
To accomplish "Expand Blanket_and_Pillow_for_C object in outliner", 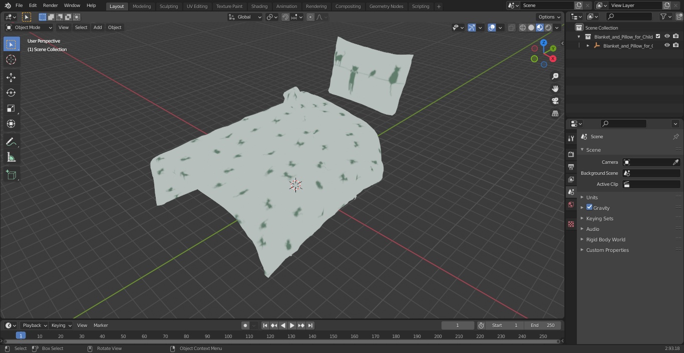I will [588, 46].
